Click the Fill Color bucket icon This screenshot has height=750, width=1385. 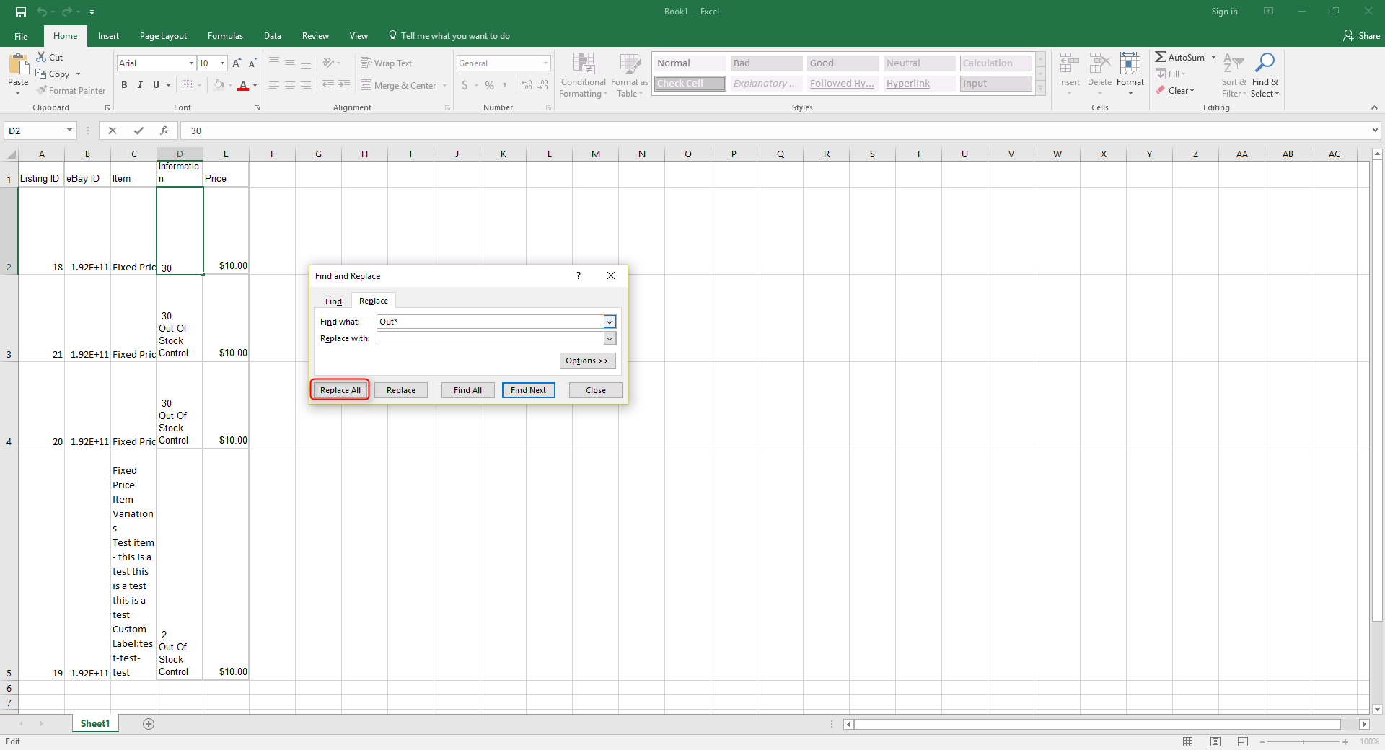click(219, 85)
